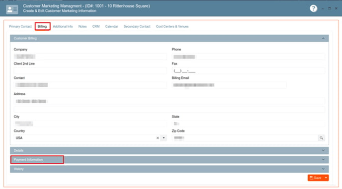
Task: Click the first Address line field
Action: pyautogui.click(x=169, y=101)
